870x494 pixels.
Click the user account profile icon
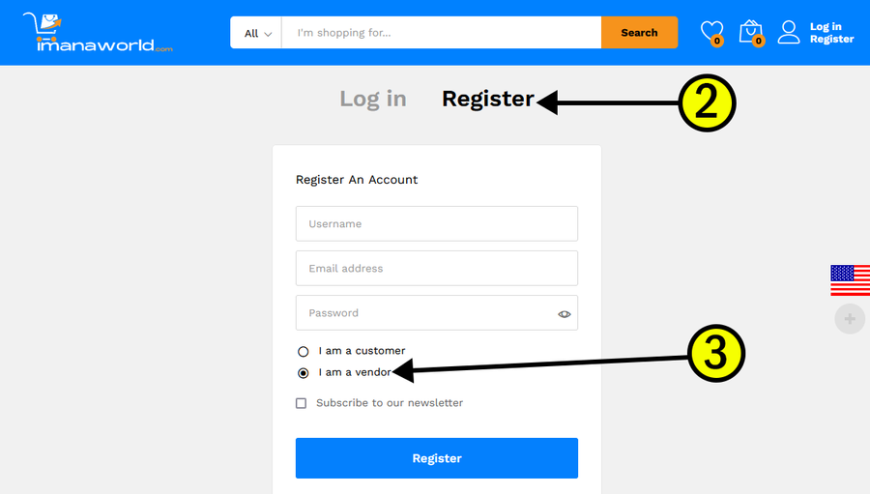click(x=789, y=32)
